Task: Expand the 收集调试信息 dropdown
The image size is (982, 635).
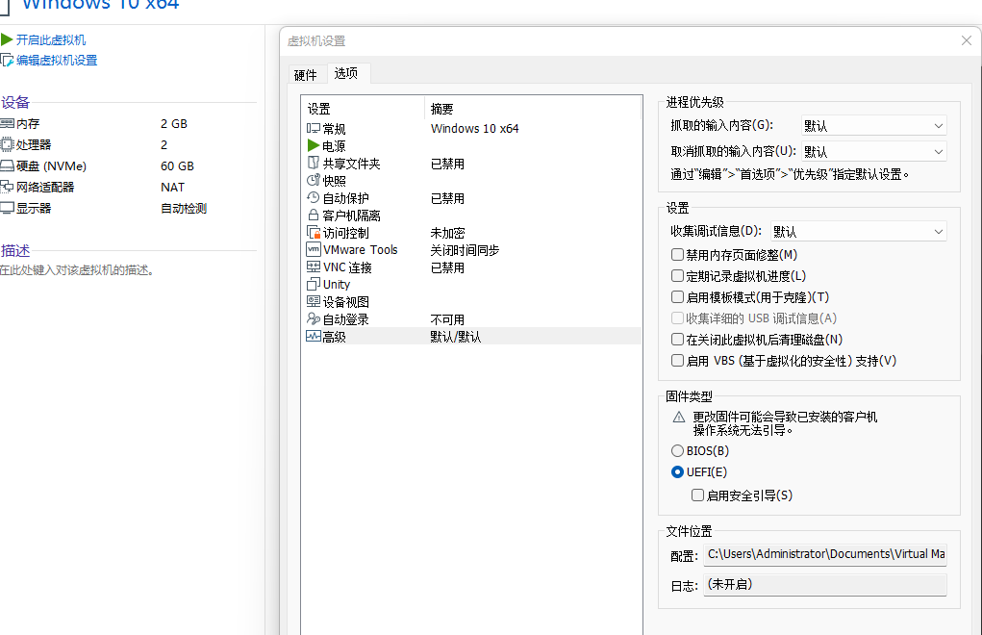Action: (856, 231)
